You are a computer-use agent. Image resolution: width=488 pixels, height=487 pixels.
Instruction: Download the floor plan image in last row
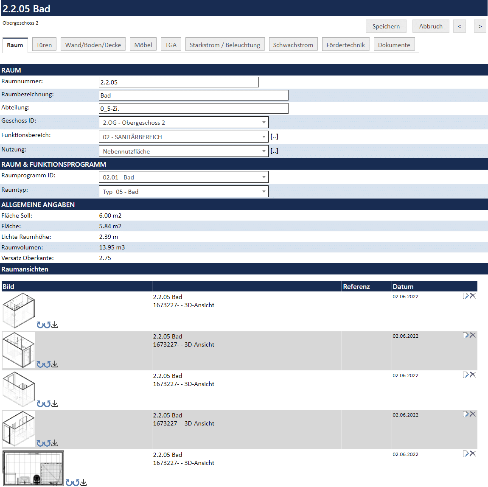click(84, 483)
